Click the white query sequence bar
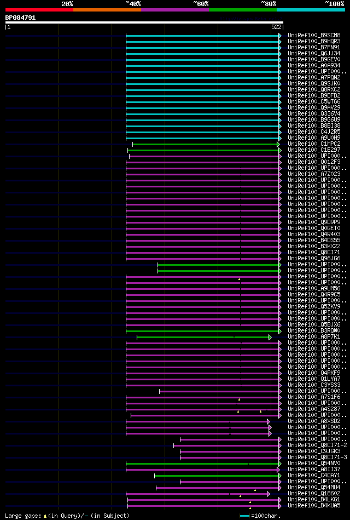The height and width of the screenshot is (520, 350). (144, 22)
